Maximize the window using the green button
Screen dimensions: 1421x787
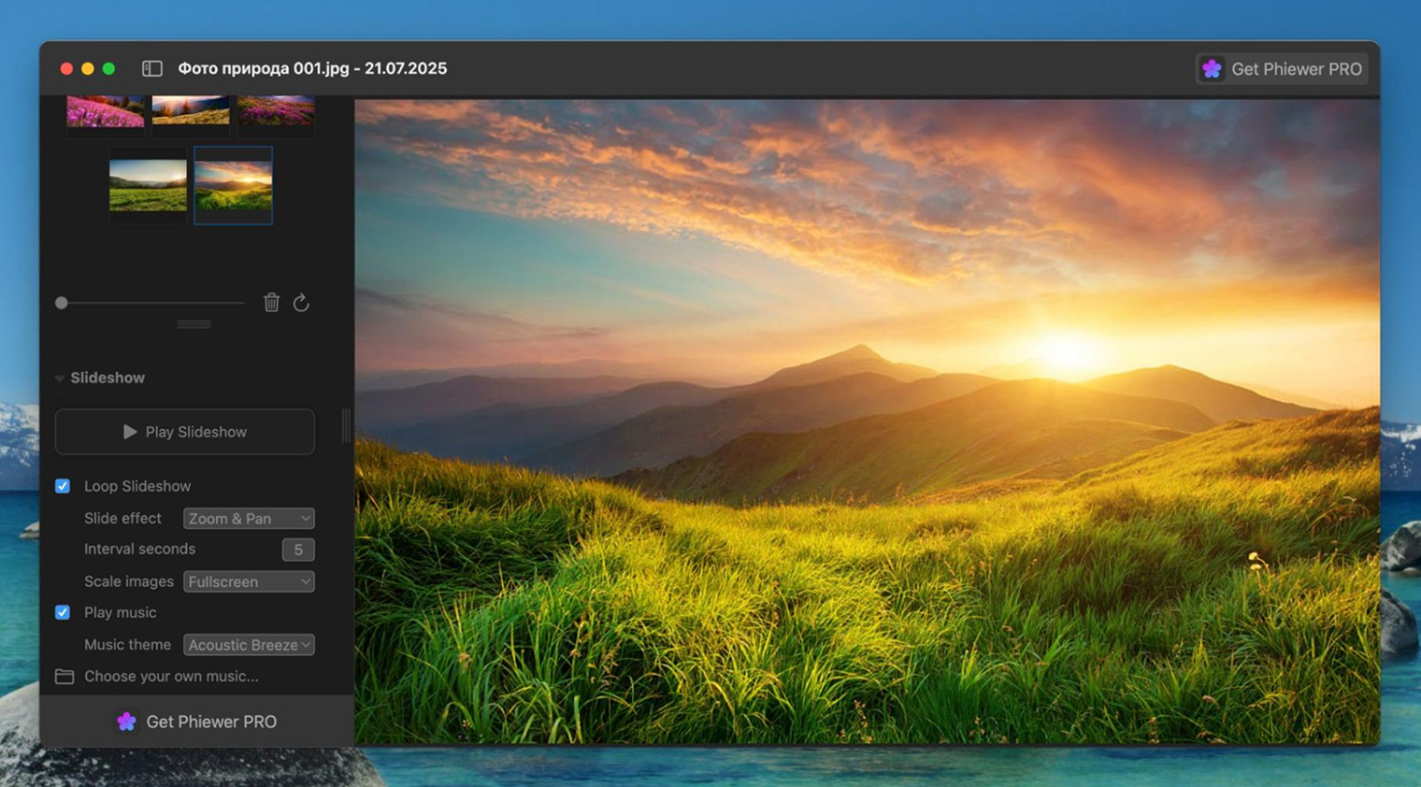tap(108, 68)
